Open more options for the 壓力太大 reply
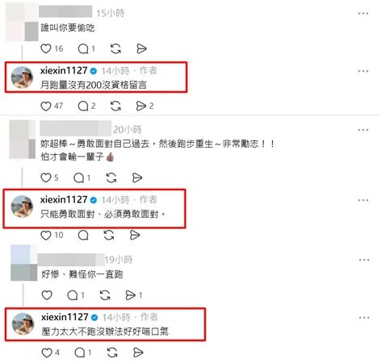The width and height of the screenshot is (381, 363). coord(364,318)
